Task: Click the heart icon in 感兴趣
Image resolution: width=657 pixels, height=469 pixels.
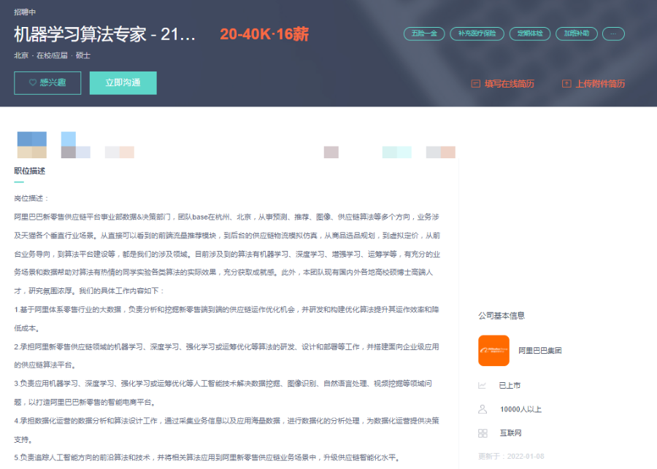Action: pyautogui.click(x=33, y=82)
